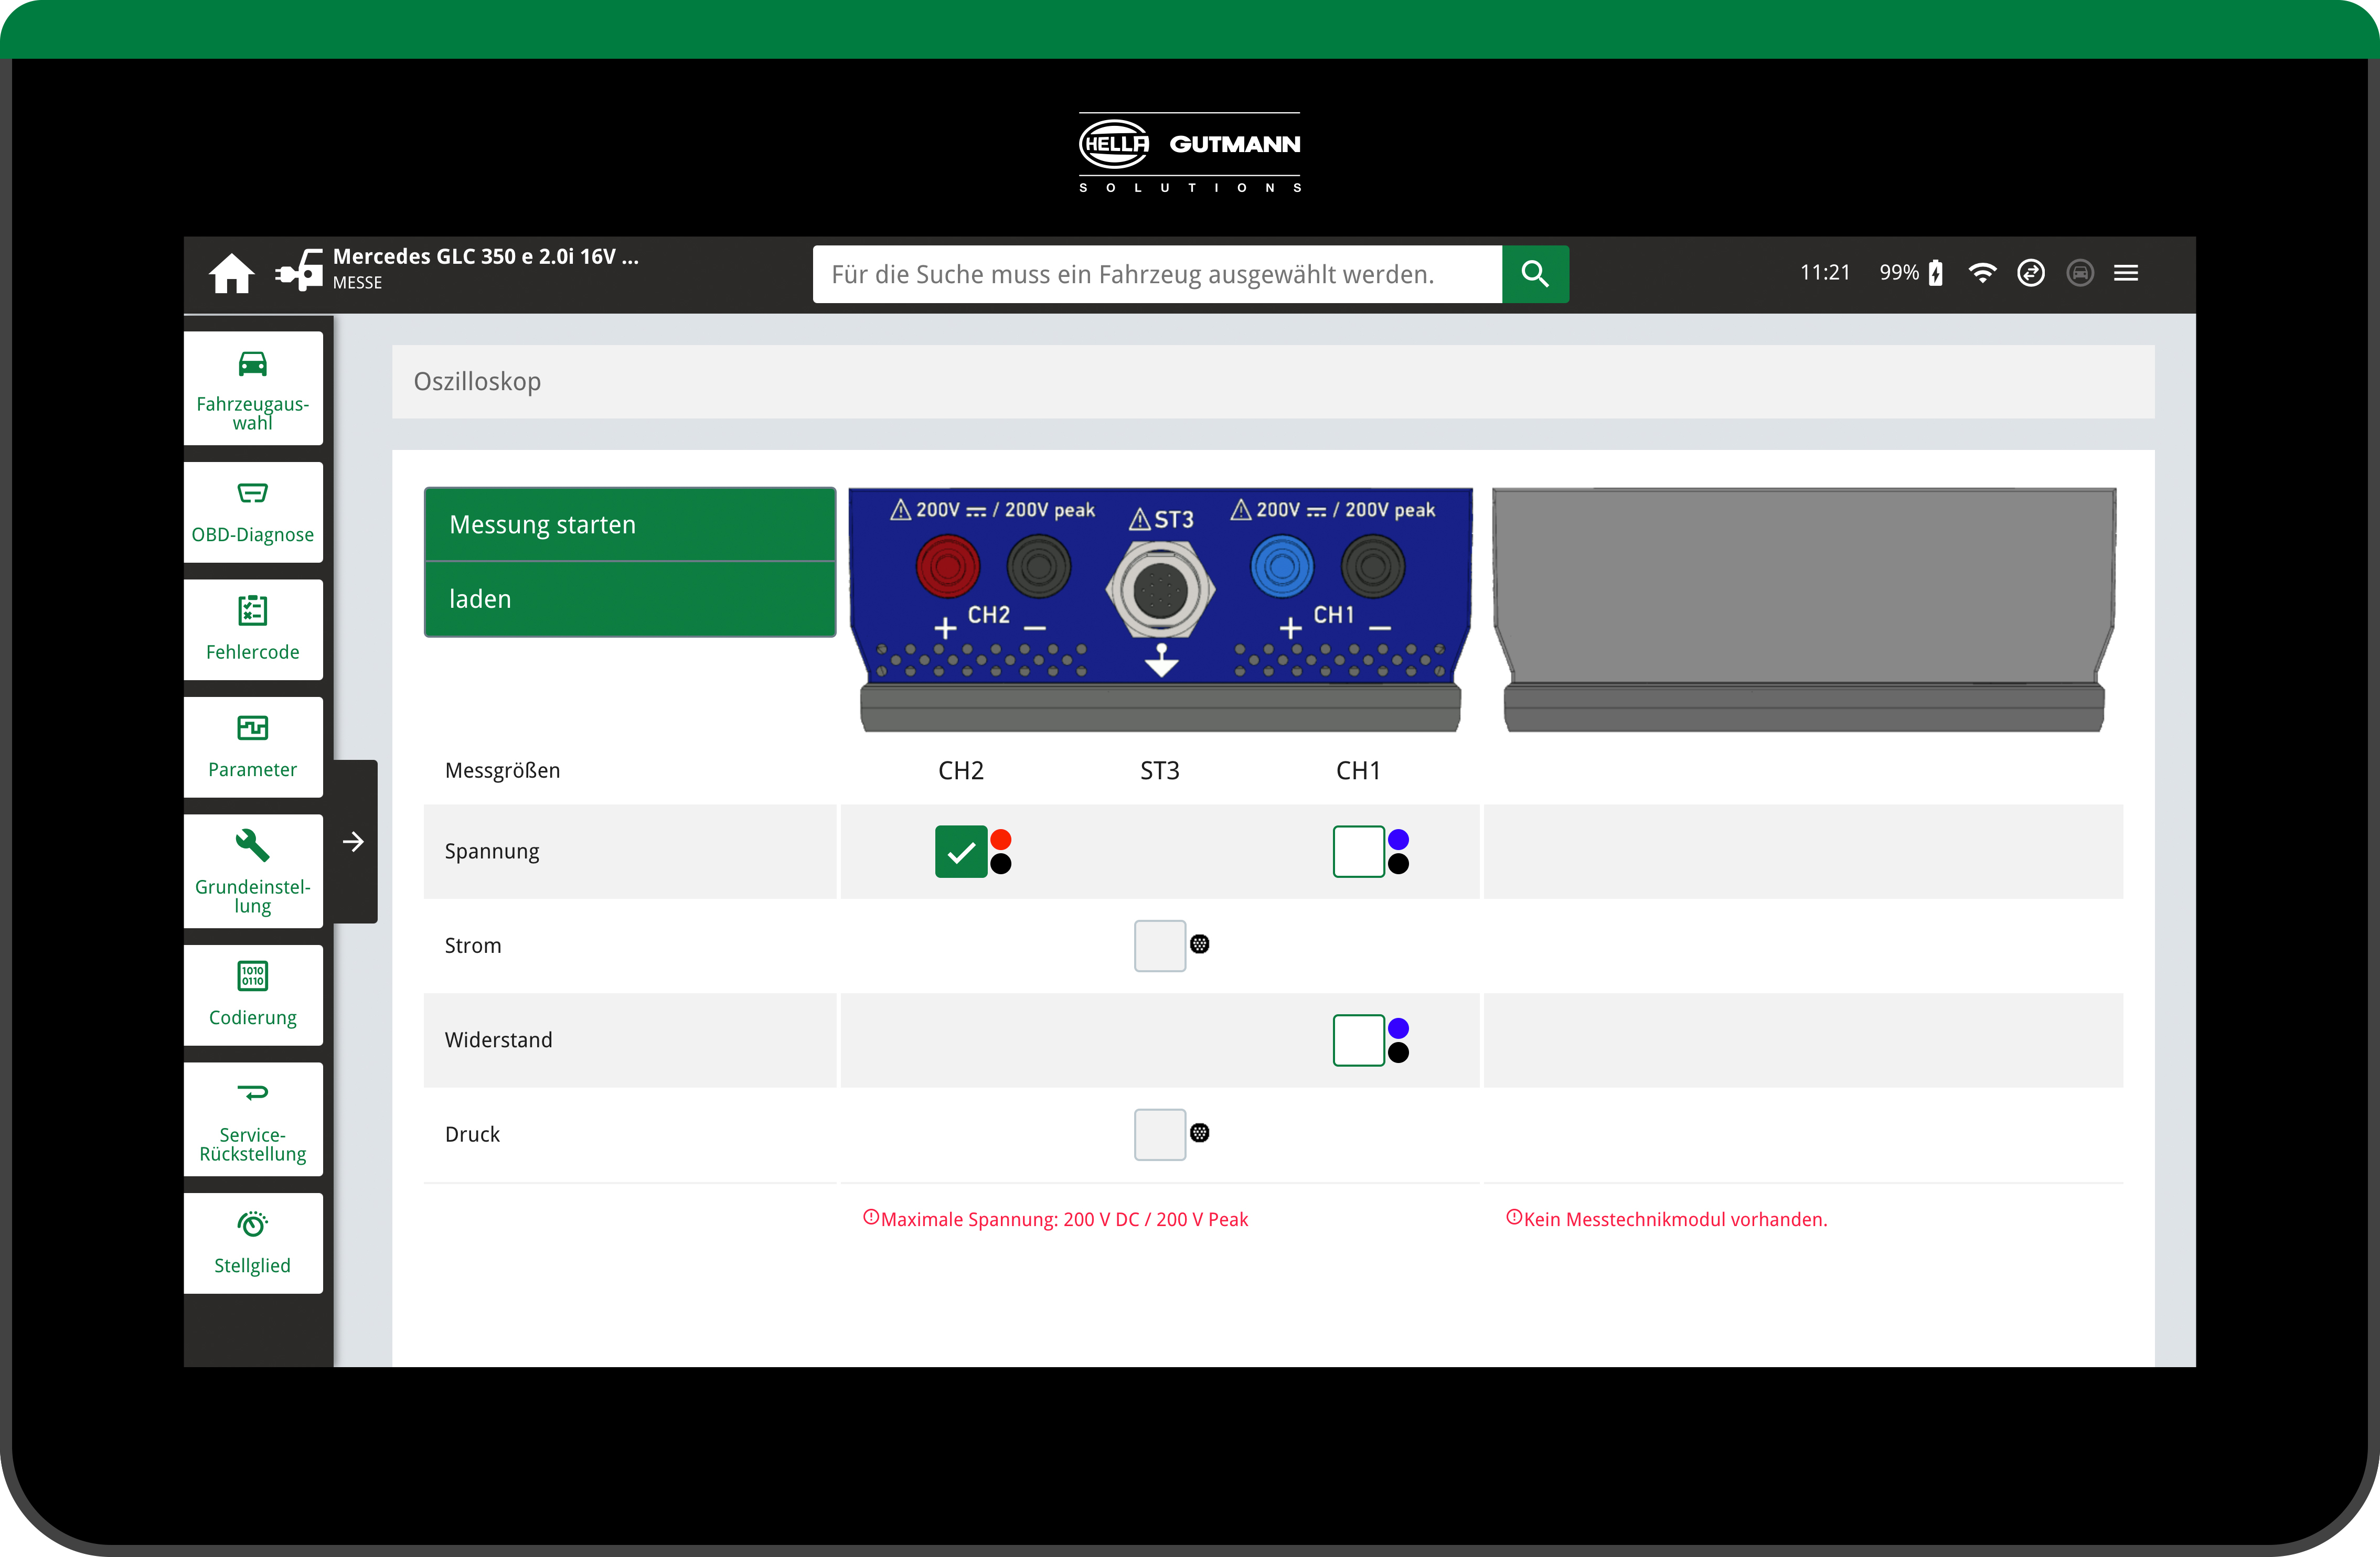
Task: Click the Mercedes GLC 350 e vehicle title
Action: (x=486, y=256)
